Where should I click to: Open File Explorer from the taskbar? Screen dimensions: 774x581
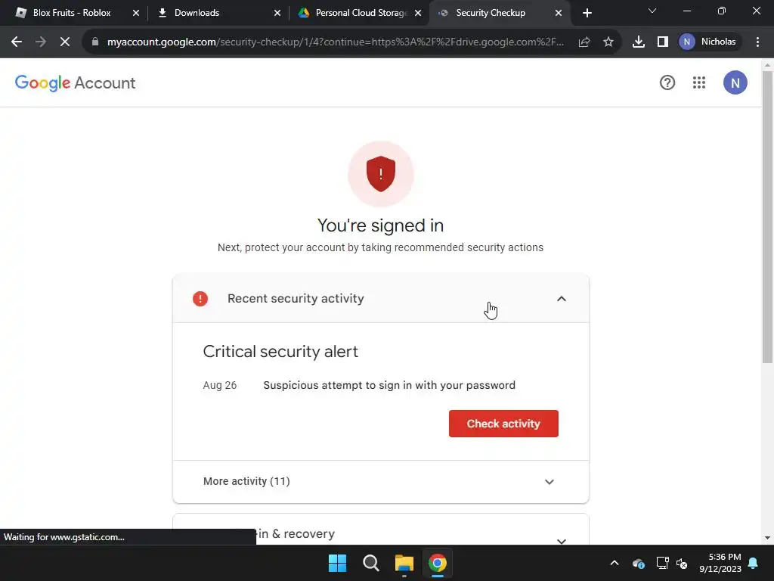[x=404, y=563]
